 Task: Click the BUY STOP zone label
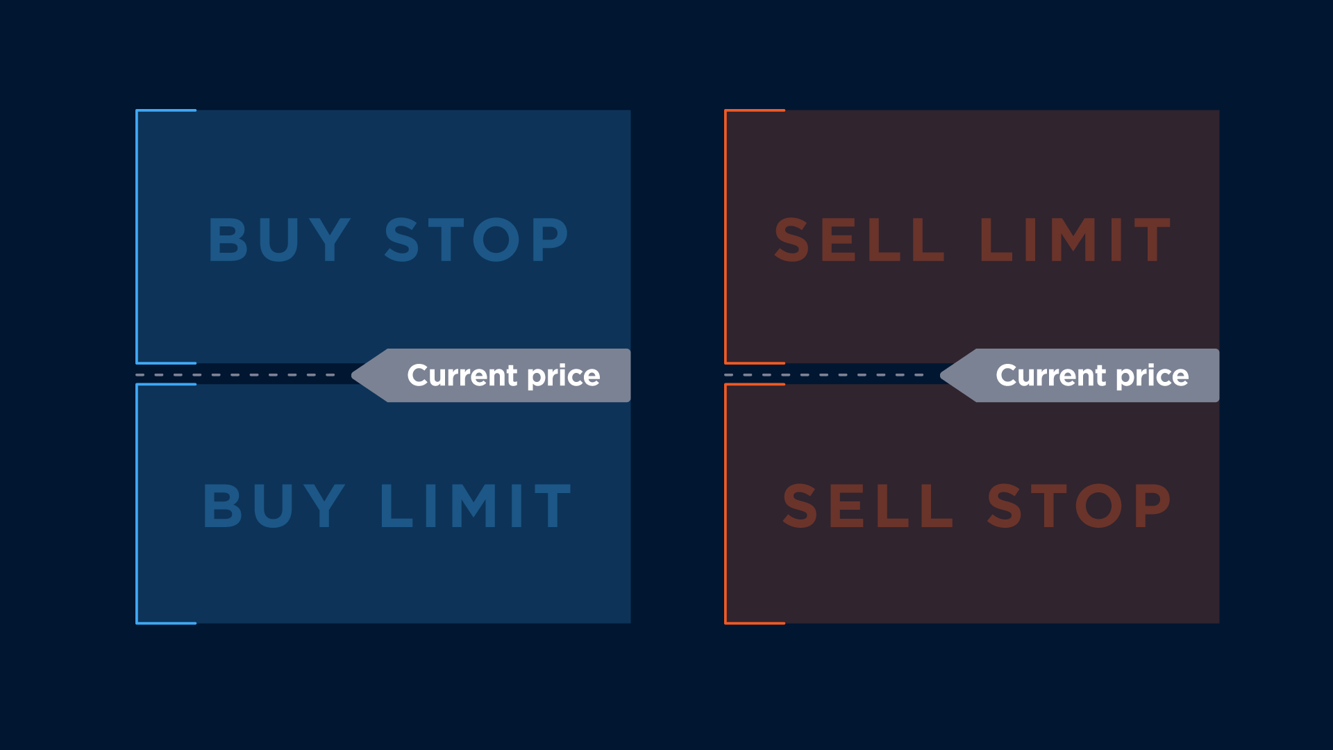388,240
